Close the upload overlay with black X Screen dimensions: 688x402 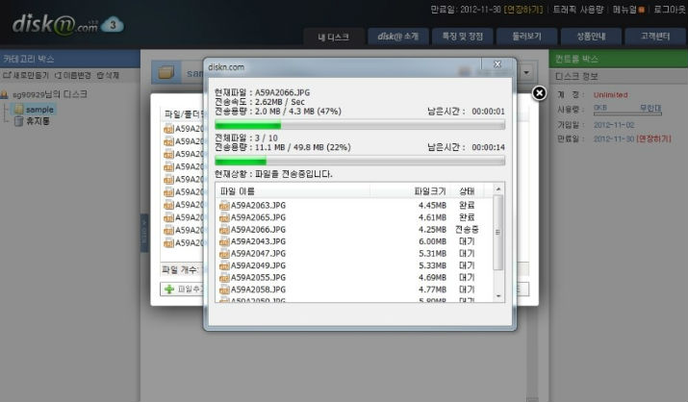[539, 93]
